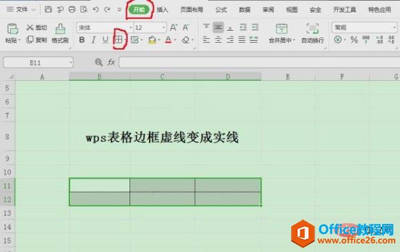The image size is (400, 252).
Task: Click the fx insert function icon
Action: (x=112, y=62)
